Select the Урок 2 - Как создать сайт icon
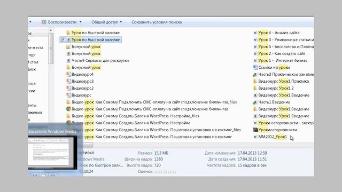 coord(255,53)
